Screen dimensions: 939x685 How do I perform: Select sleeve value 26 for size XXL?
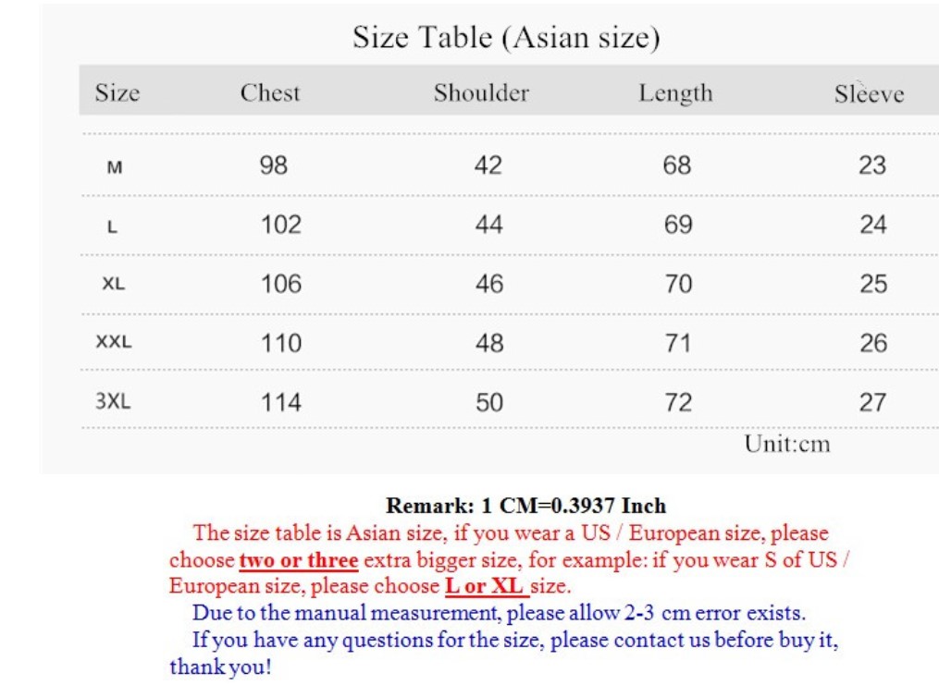click(872, 343)
